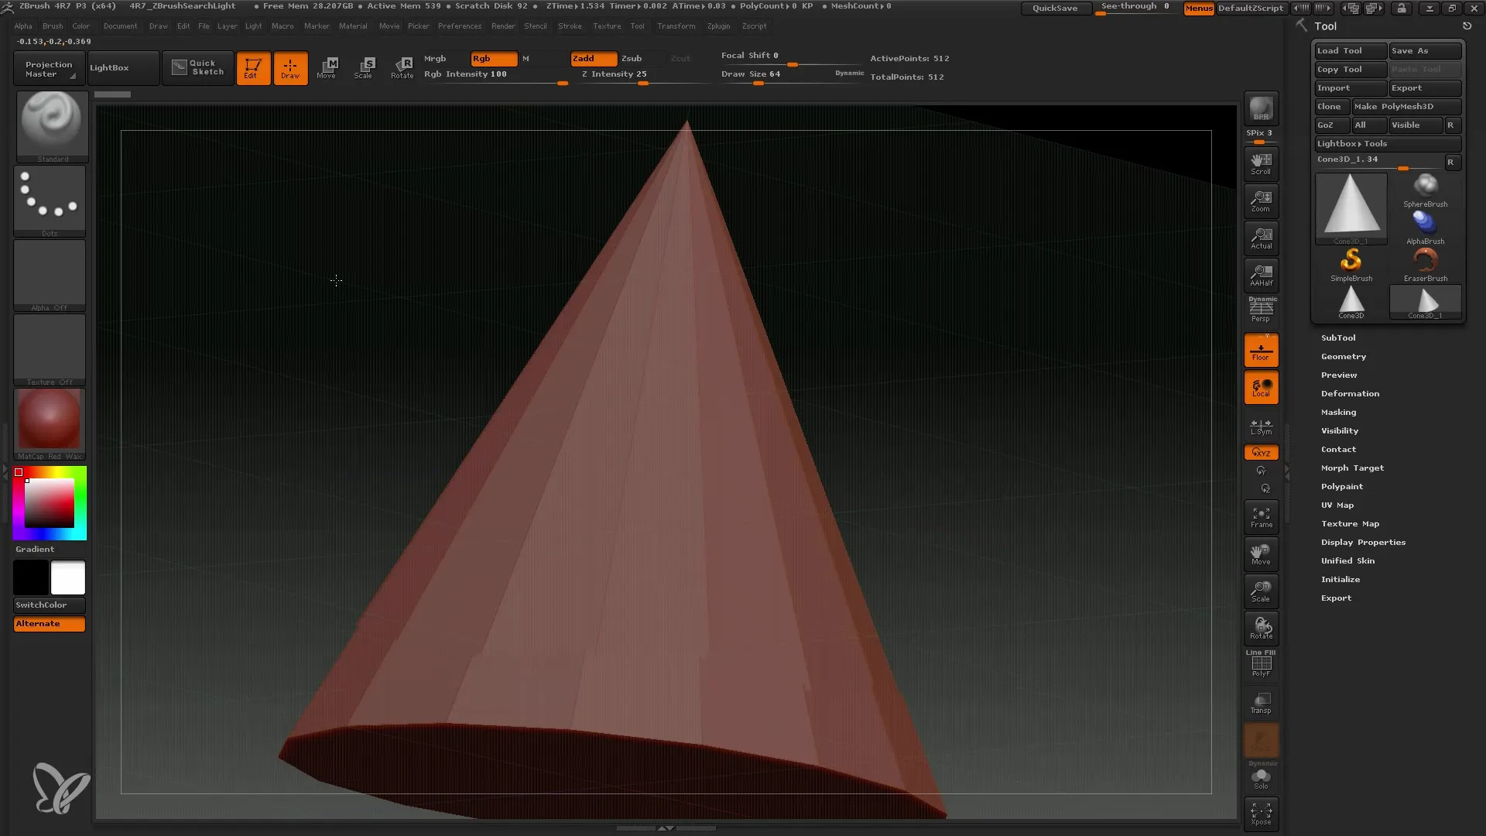Click the active red color swatch
Screen dimensions: 1486x836
pos(19,473)
